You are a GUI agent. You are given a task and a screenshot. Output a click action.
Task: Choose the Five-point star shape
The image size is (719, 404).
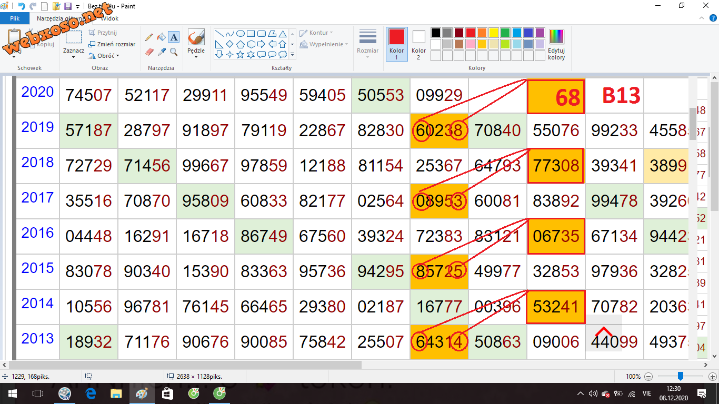point(240,54)
